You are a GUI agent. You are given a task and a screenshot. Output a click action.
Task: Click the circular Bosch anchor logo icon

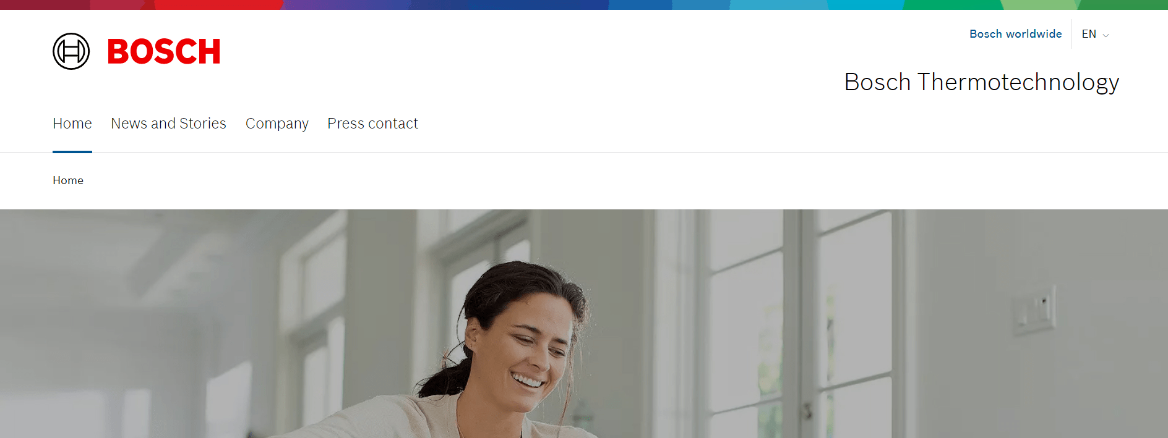(x=71, y=51)
